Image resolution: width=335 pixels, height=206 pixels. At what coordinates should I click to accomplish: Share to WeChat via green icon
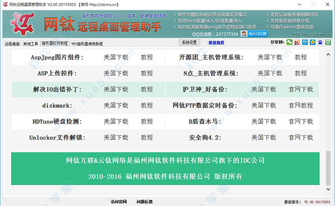click(289, 42)
